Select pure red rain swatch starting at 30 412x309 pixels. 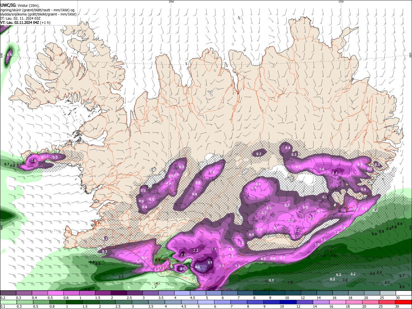[403, 302]
